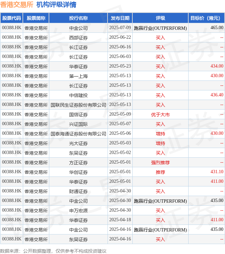This screenshot has width=225, height=254.
Task: Select the 国信证券 broker cell
Action: [78, 115]
